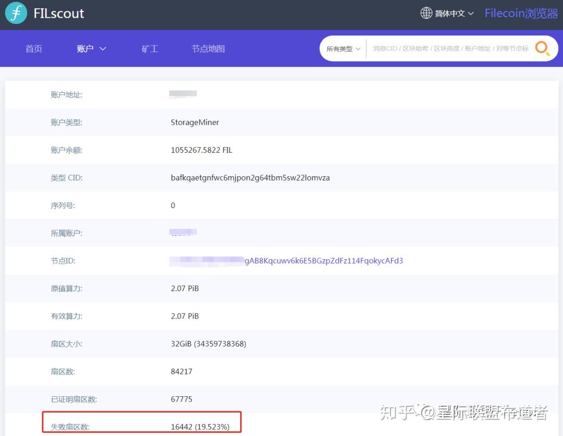
Task: Select the 有效算力 value 2.07 PiB
Action: tap(185, 316)
